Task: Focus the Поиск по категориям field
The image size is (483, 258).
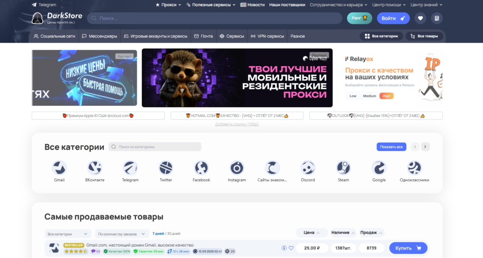Action: pos(155,147)
